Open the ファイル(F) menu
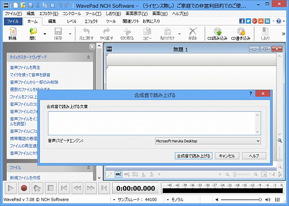 (13, 13)
